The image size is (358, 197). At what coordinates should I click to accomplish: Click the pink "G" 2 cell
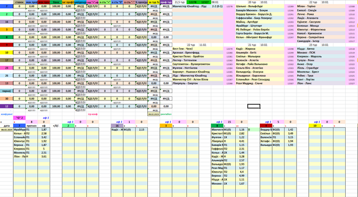point(19,118)
